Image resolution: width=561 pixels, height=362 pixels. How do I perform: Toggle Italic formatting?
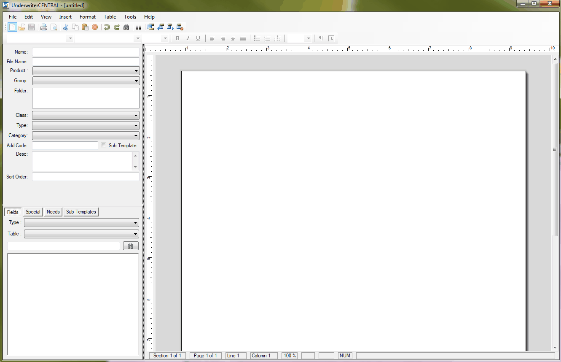pyautogui.click(x=188, y=38)
